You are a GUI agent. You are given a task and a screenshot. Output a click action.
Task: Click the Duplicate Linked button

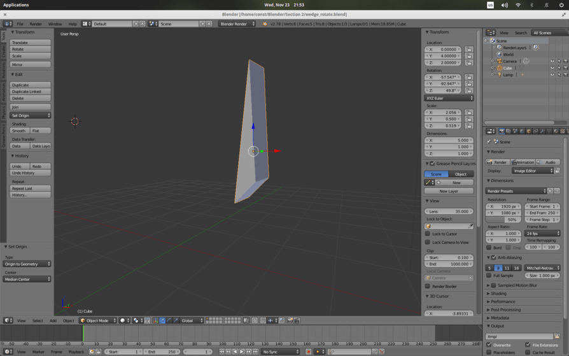click(x=31, y=92)
